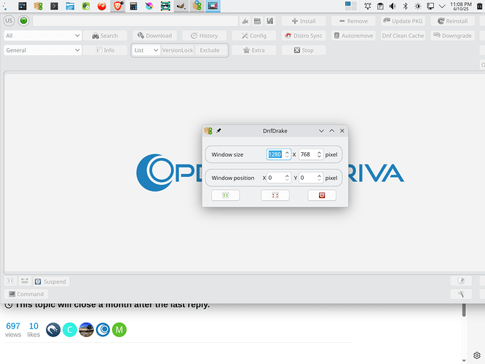Open the terminal from the taskbar

tap(54, 6)
